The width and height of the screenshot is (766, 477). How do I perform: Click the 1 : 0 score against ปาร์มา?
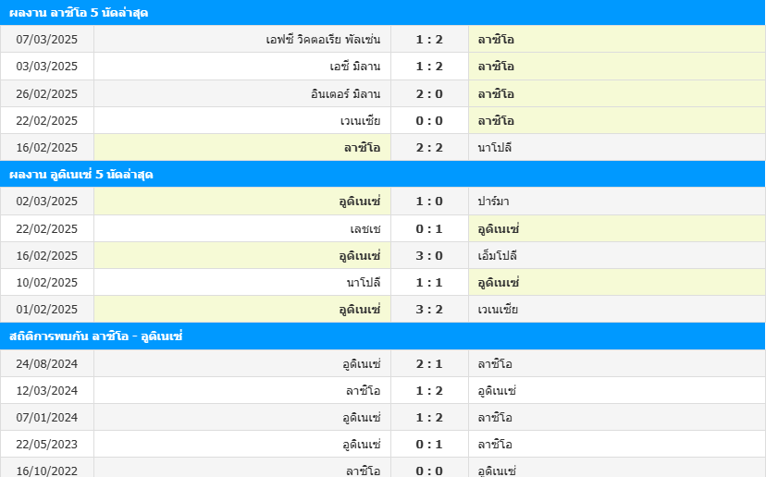(429, 202)
